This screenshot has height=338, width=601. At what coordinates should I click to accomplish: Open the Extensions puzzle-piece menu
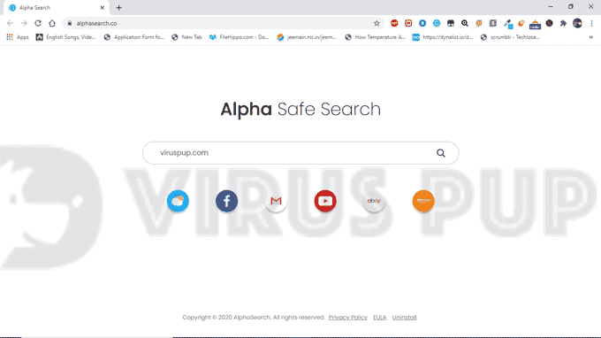[563, 23]
